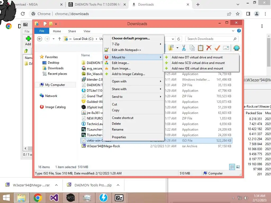Open Visual Studio from the taskbar
The image size is (271, 203).
pos(54,198)
